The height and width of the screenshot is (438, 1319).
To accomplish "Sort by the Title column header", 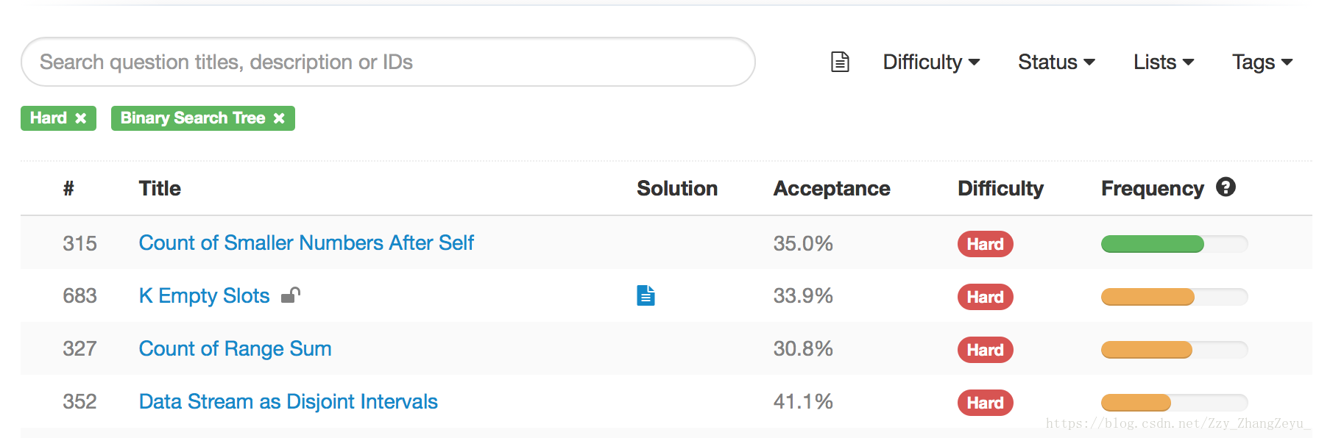I will (160, 189).
